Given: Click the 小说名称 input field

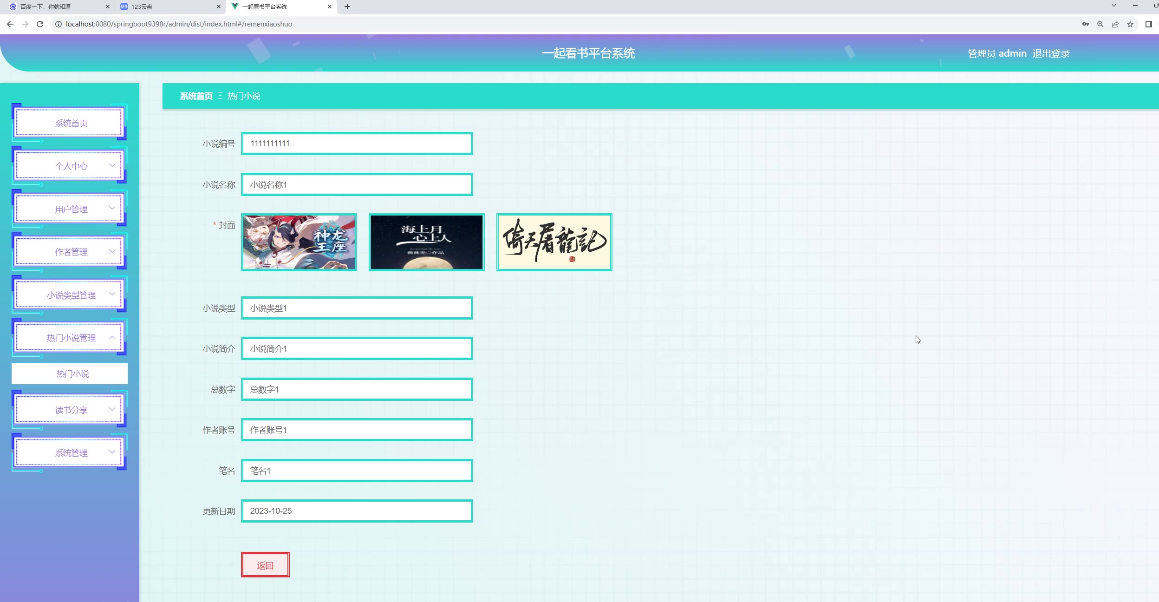Looking at the screenshot, I should [357, 184].
